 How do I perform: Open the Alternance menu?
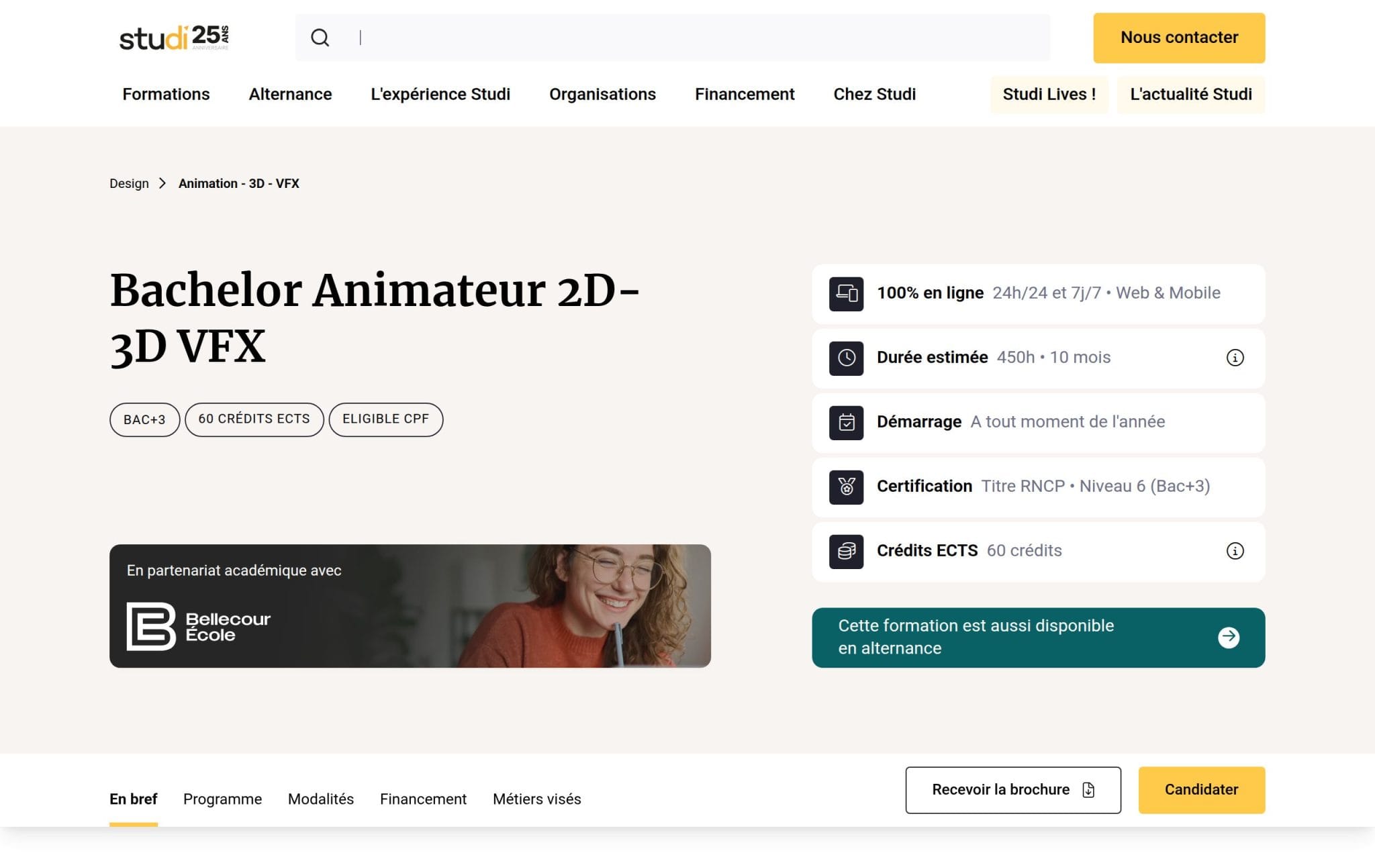[x=290, y=94]
